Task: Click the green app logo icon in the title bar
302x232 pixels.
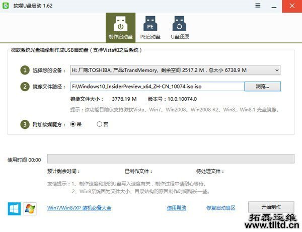Action: click(6, 6)
